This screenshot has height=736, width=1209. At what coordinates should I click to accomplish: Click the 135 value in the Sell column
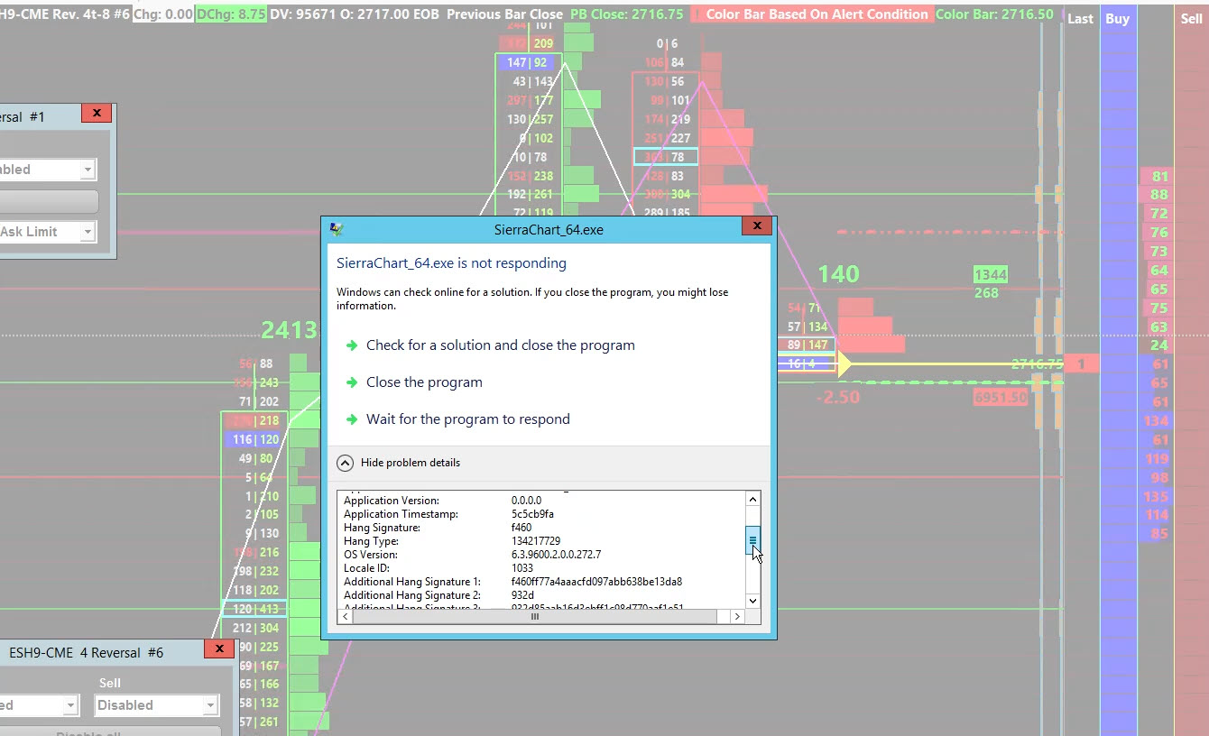(1156, 497)
